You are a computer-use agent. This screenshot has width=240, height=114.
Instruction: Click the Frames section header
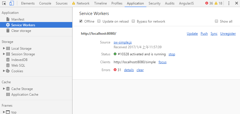coord(7,106)
